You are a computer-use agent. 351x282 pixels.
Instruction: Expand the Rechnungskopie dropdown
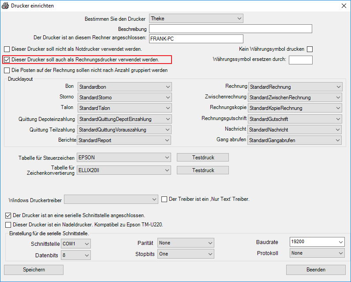click(x=295, y=108)
